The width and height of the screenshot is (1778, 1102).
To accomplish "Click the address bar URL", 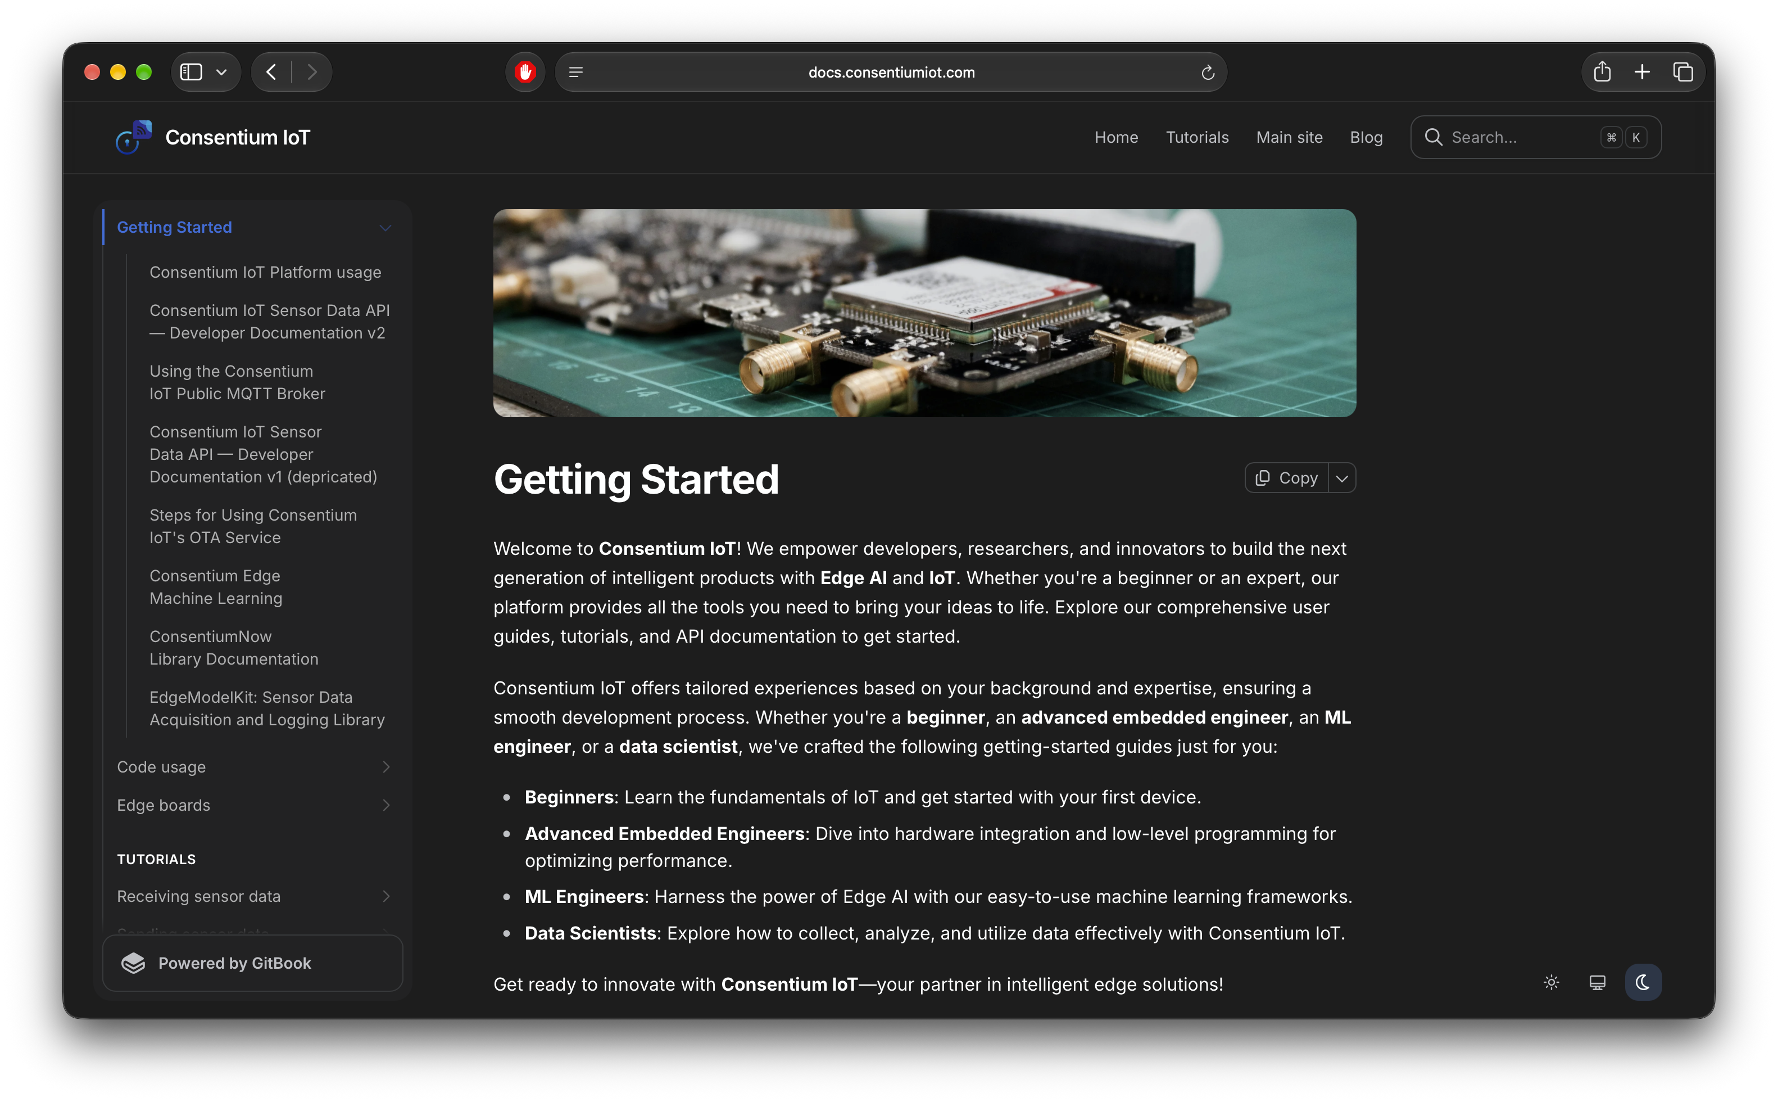I will [891, 72].
